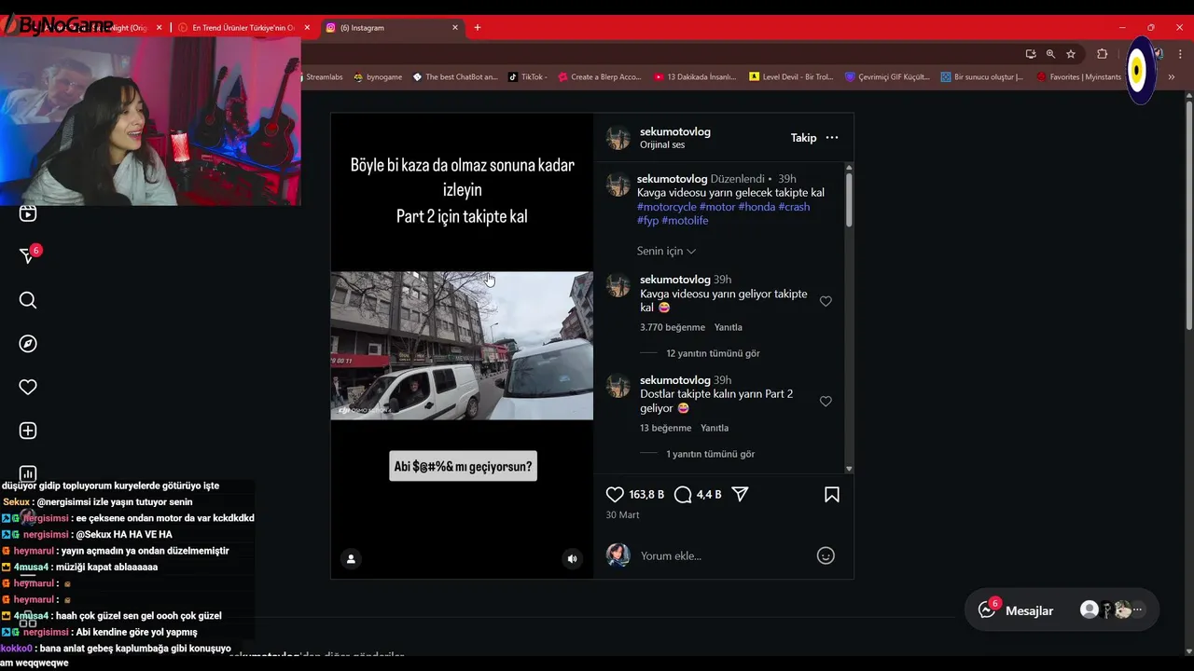Click #motolife hashtag link
Viewport: 1194px width, 671px height.
(685, 221)
